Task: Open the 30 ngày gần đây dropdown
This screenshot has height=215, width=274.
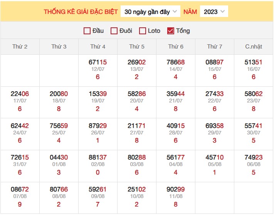Action: click(151, 12)
